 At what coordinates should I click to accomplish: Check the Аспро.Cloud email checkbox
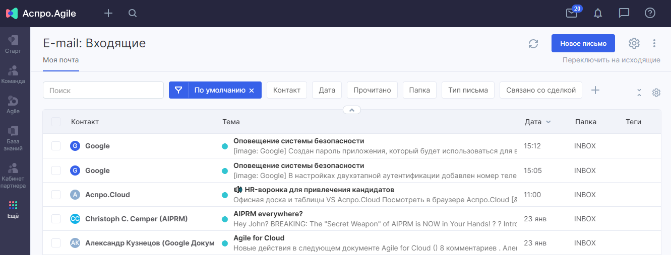point(56,195)
